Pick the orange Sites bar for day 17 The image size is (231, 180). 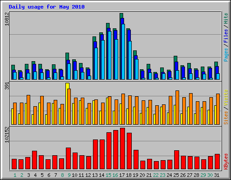[123, 109]
